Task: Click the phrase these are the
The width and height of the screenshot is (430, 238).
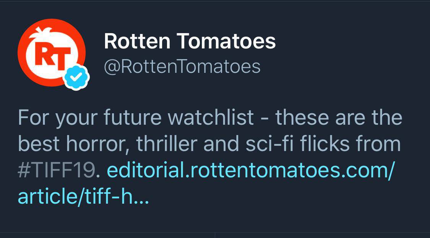Action: pos(339,117)
